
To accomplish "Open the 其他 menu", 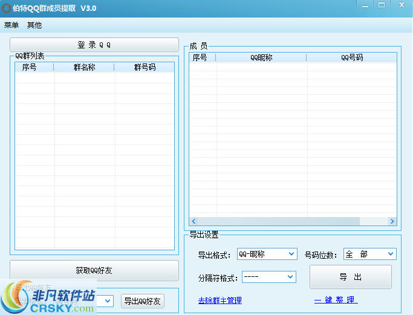I will tap(34, 25).
